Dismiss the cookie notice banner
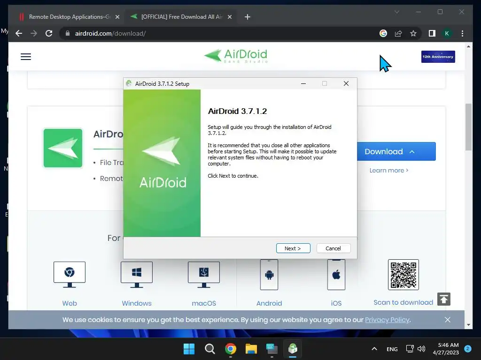This screenshot has height=360, width=481. 448,320
